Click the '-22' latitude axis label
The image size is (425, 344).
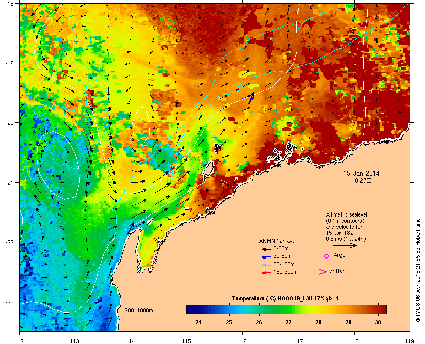pyautogui.click(x=9, y=242)
